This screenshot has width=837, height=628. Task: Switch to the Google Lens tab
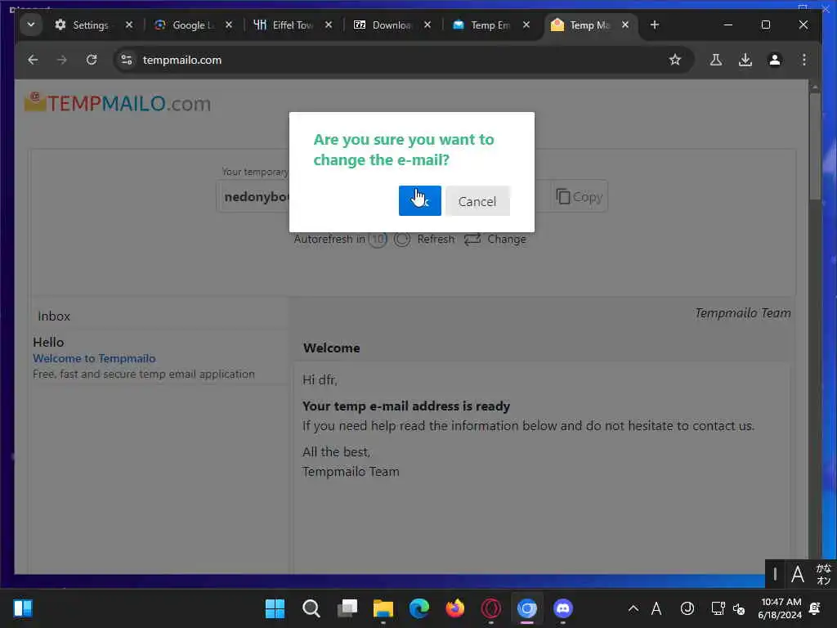pos(193,25)
